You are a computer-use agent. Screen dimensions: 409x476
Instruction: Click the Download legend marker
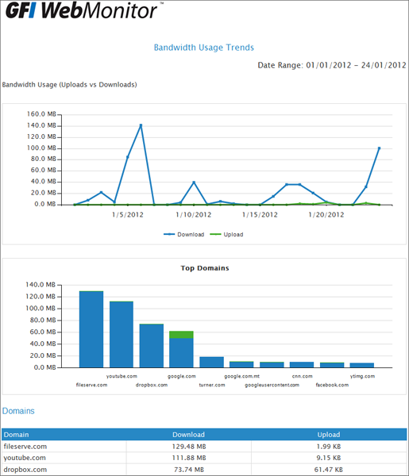point(169,234)
